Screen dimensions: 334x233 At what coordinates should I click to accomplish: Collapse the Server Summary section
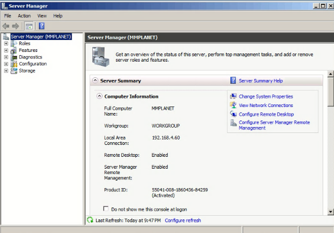96,81
